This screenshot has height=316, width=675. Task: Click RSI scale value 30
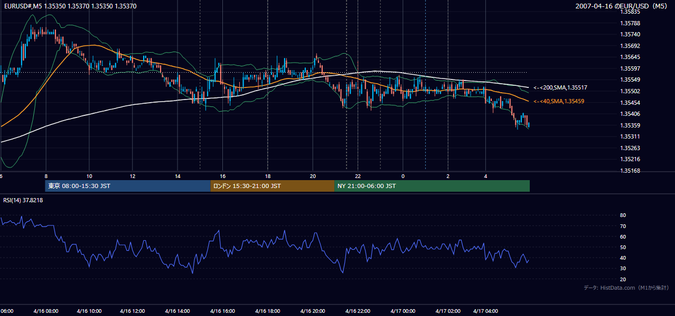(x=623, y=269)
